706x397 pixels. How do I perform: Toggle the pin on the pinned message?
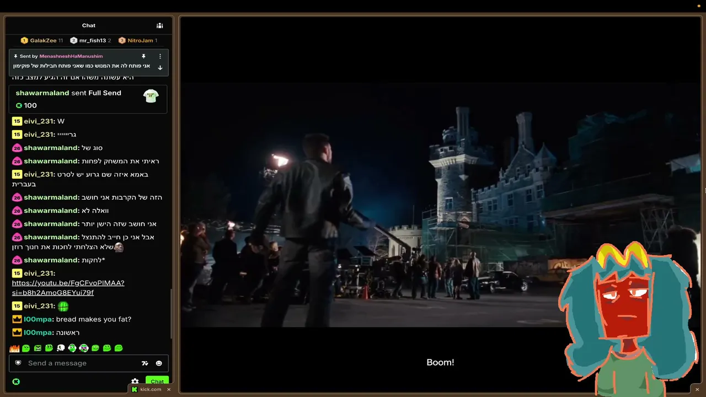click(x=143, y=56)
